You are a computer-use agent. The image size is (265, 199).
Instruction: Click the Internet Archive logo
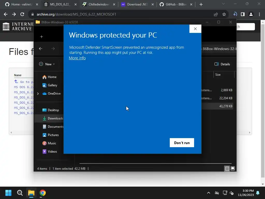18,27
